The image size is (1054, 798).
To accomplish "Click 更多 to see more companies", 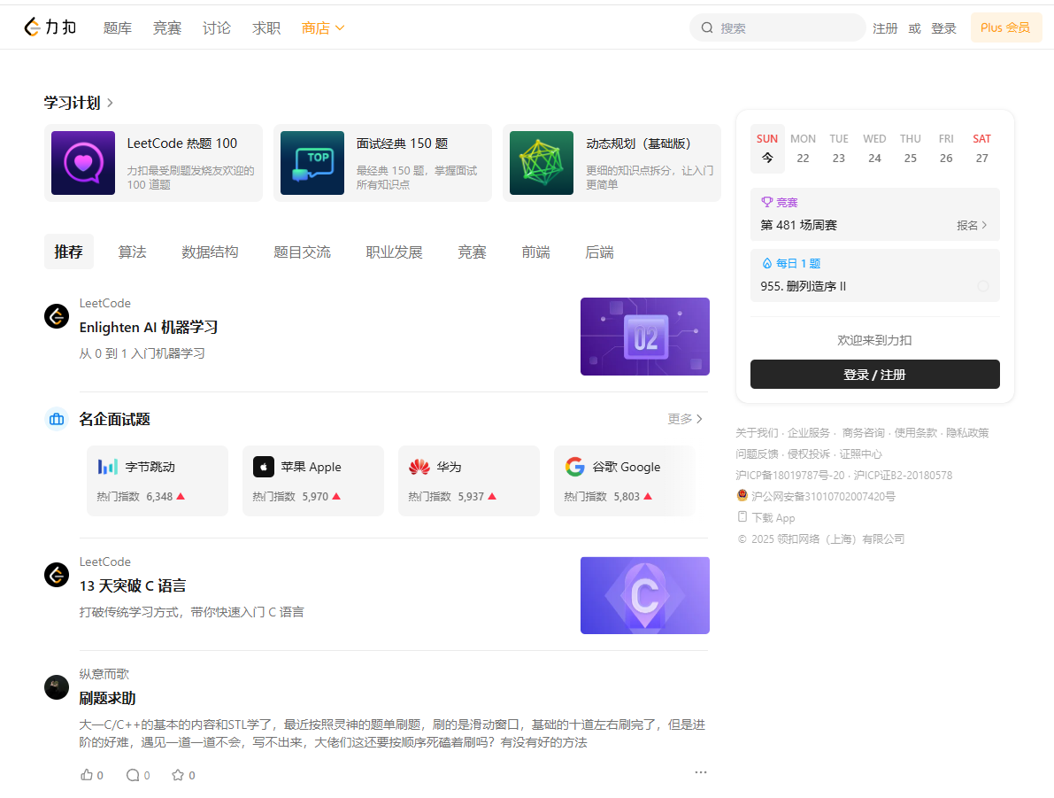I will tap(685, 419).
